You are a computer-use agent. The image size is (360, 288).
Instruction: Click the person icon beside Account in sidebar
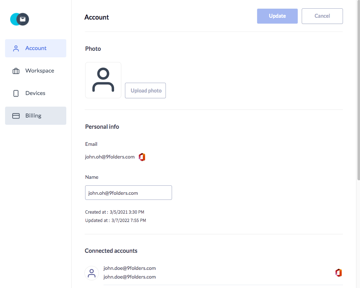pyautogui.click(x=16, y=48)
